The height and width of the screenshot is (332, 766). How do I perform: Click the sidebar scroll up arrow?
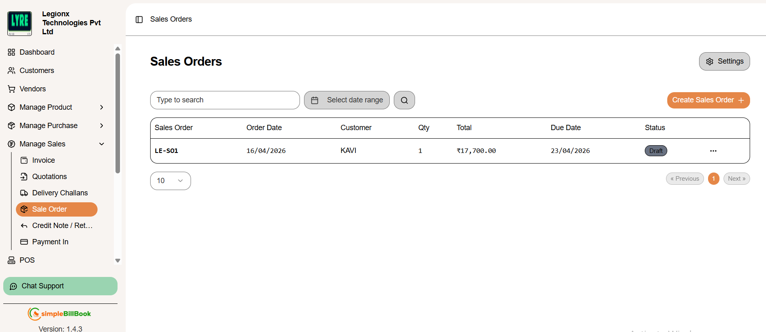click(x=118, y=49)
